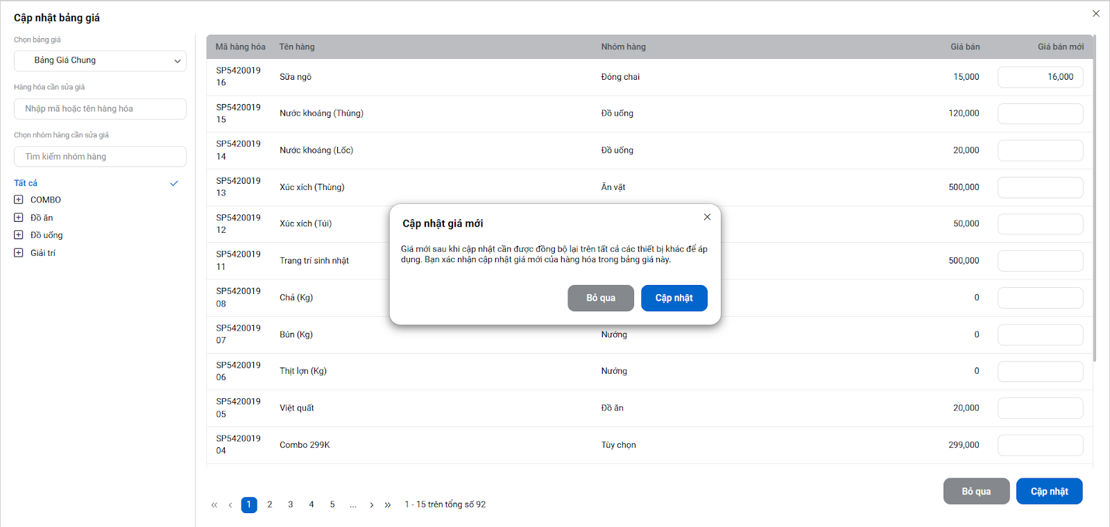Expand the Đồ uống category node

[19, 235]
